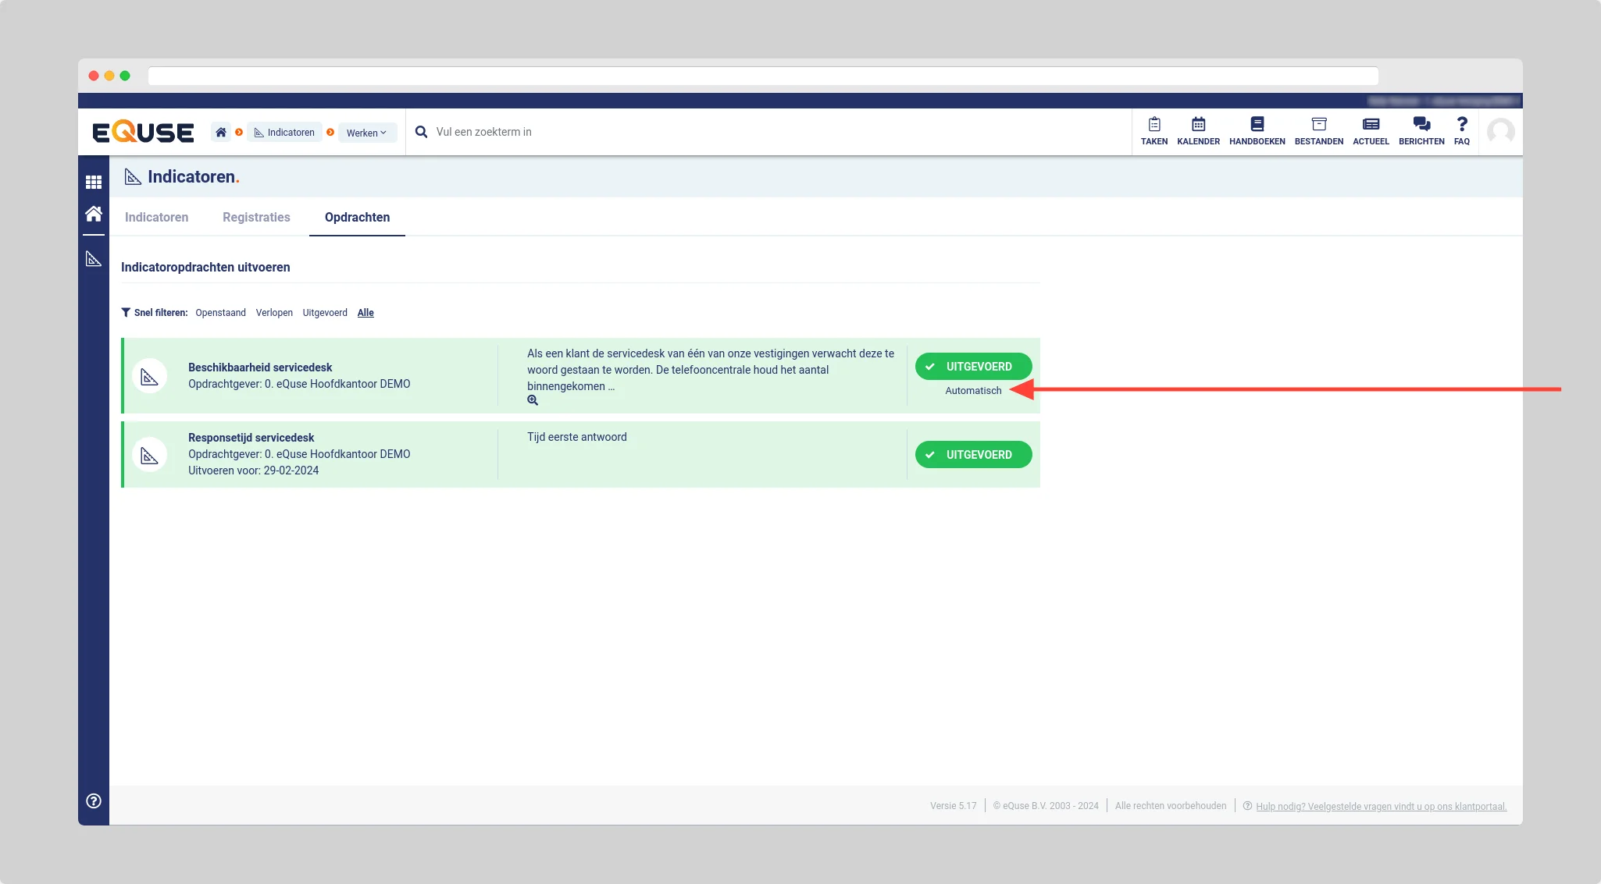1601x884 pixels.
Task: Filter assignments by Verlopen
Action: tap(274, 313)
